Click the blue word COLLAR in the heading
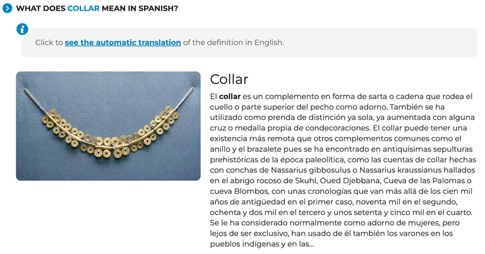 pyautogui.click(x=83, y=8)
